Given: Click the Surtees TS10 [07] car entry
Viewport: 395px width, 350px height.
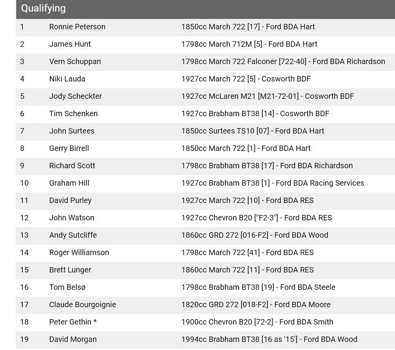Looking at the screenshot, I should tap(252, 131).
